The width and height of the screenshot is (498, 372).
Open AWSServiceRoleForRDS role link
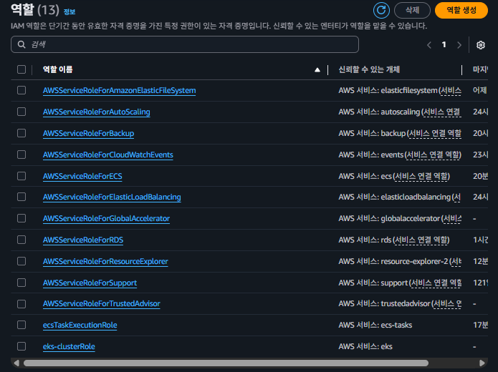tap(83, 240)
